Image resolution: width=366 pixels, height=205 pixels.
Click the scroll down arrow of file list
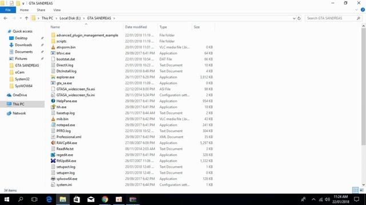coord(364,184)
